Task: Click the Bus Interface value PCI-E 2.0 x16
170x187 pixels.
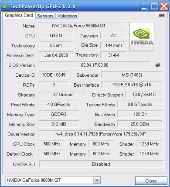Action: (x=132, y=85)
